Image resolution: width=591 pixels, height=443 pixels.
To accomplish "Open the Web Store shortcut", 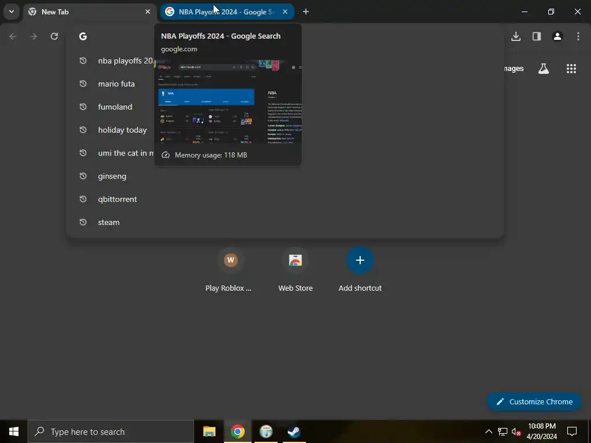I will 295,271.
